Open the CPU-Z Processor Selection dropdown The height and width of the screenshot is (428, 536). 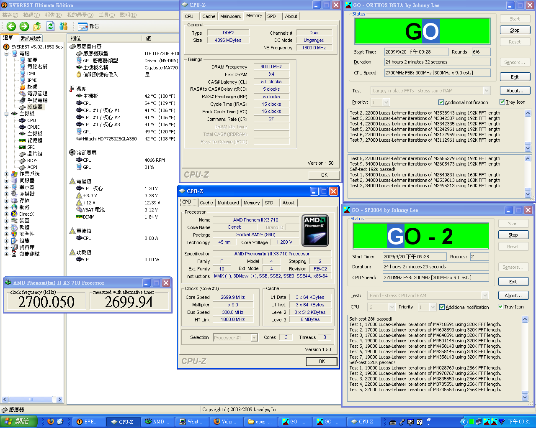coord(254,338)
